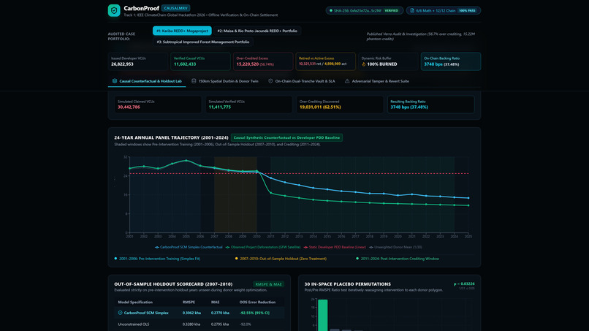Click the -92.55% [95% CI] cell
Image resolution: width=589 pixels, height=331 pixels.
click(255, 313)
